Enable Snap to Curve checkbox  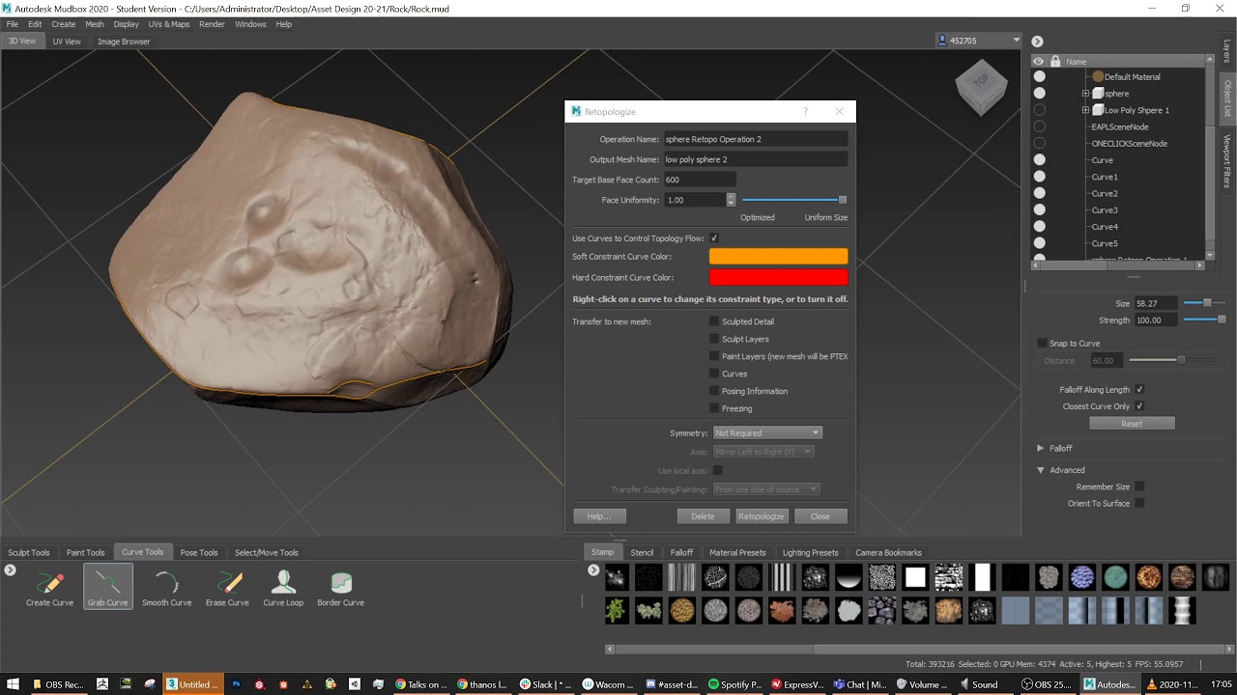1042,344
